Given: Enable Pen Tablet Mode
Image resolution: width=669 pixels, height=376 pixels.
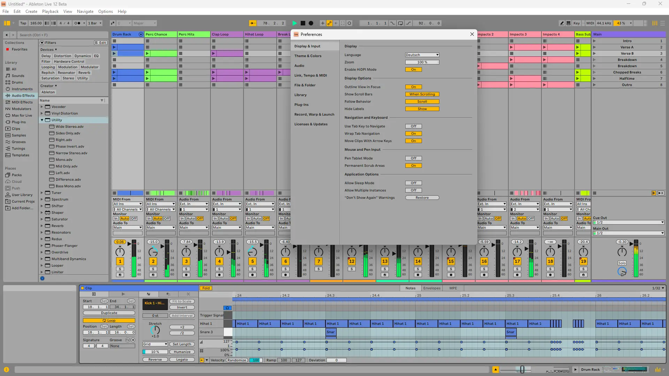Looking at the screenshot, I should 413,158.
